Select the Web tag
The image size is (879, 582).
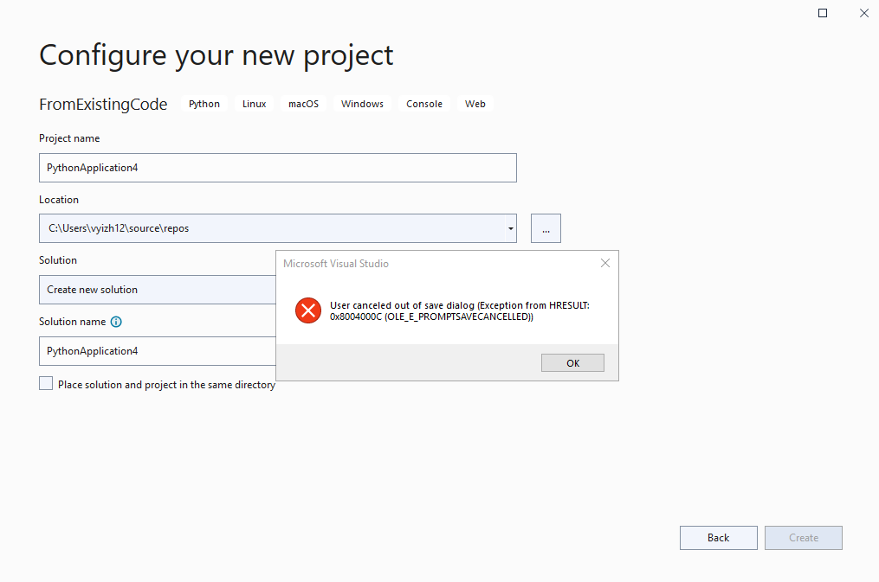[x=475, y=103]
